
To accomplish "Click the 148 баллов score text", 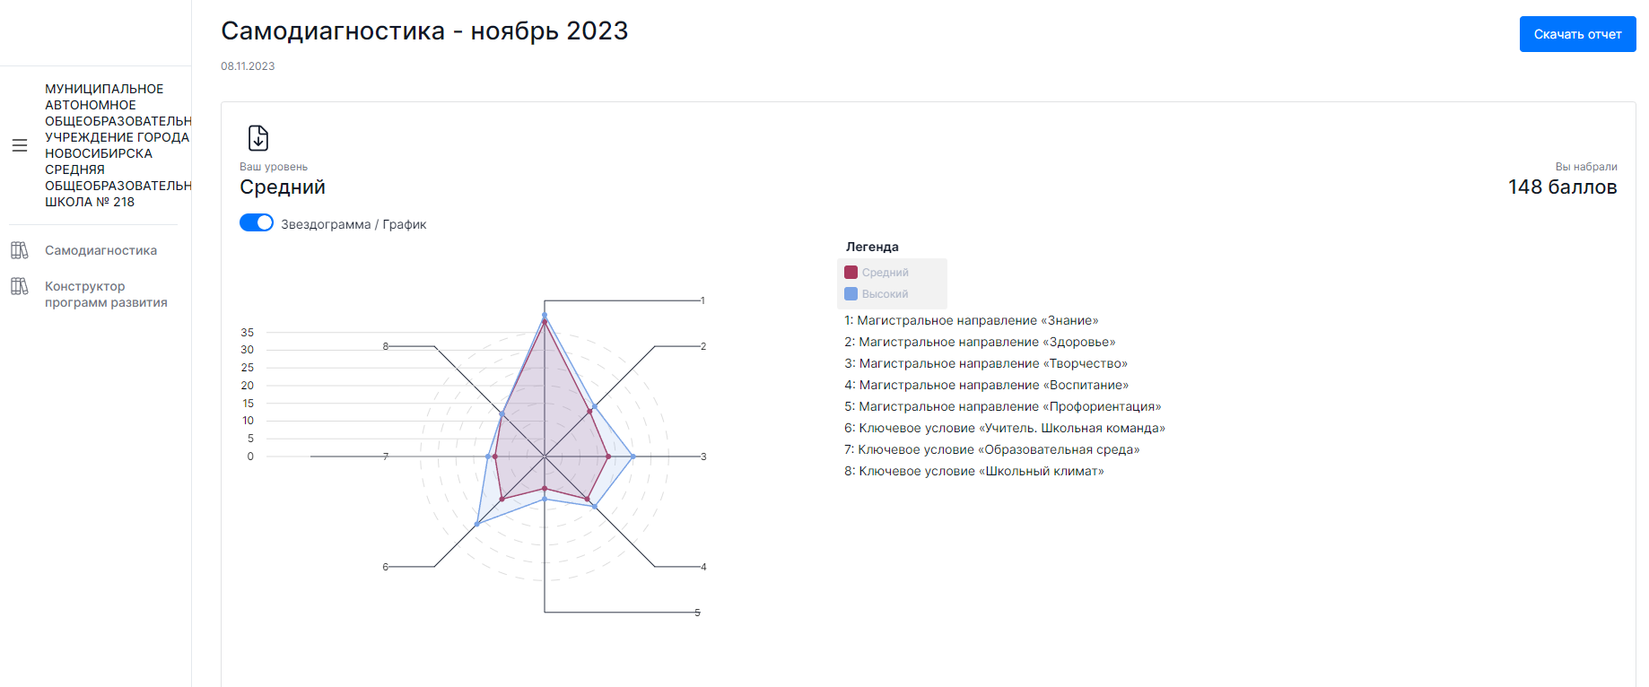I will (1562, 187).
